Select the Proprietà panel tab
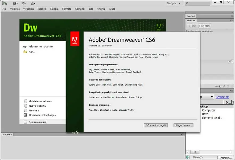The image size is (235, 160). pyautogui.click(x=7, y=134)
